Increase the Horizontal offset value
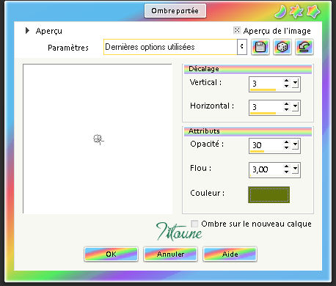 pyautogui.click(x=286, y=104)
